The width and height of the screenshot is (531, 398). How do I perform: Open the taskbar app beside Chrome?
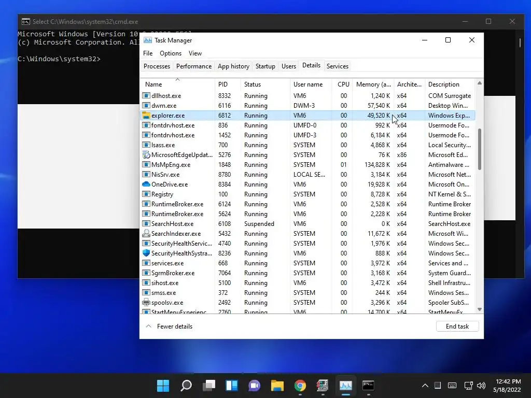point(323,386)
